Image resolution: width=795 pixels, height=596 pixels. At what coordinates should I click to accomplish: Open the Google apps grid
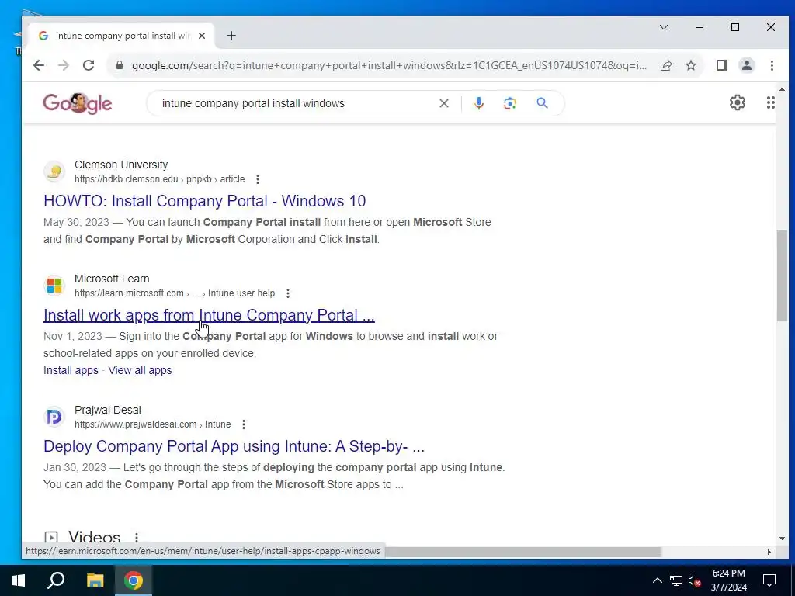coord(771,103)
